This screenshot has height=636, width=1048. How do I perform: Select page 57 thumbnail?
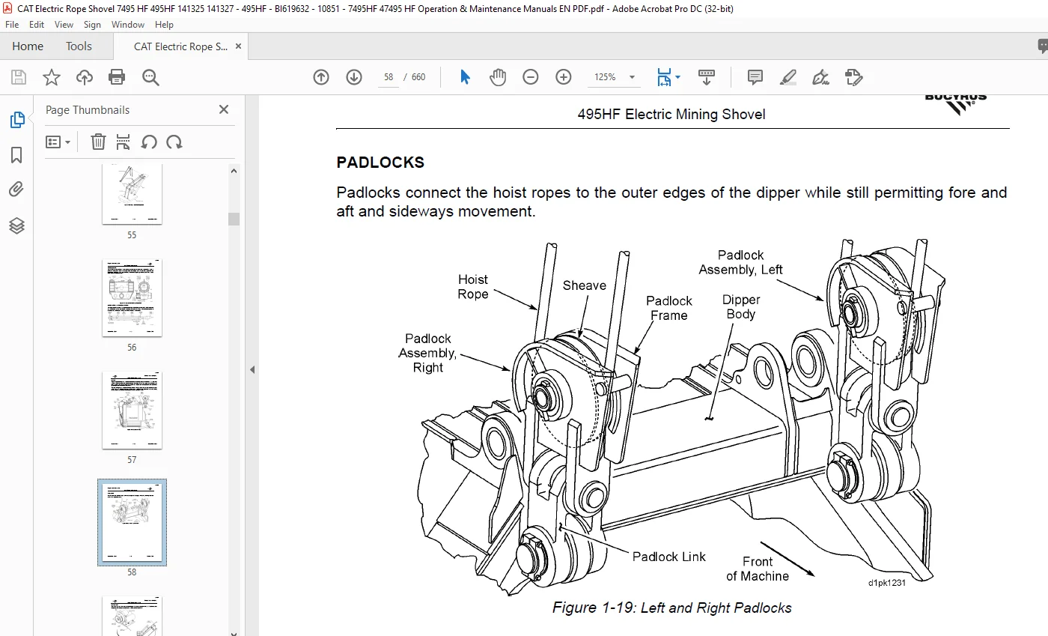[x=132, y=411]
